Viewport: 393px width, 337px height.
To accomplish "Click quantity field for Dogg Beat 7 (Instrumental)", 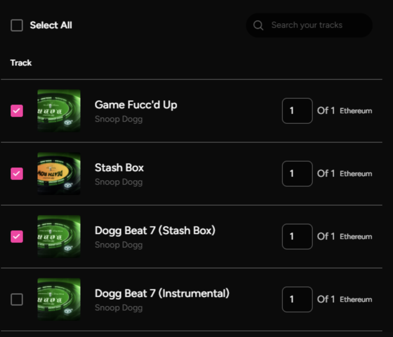I will coord(297,299).
